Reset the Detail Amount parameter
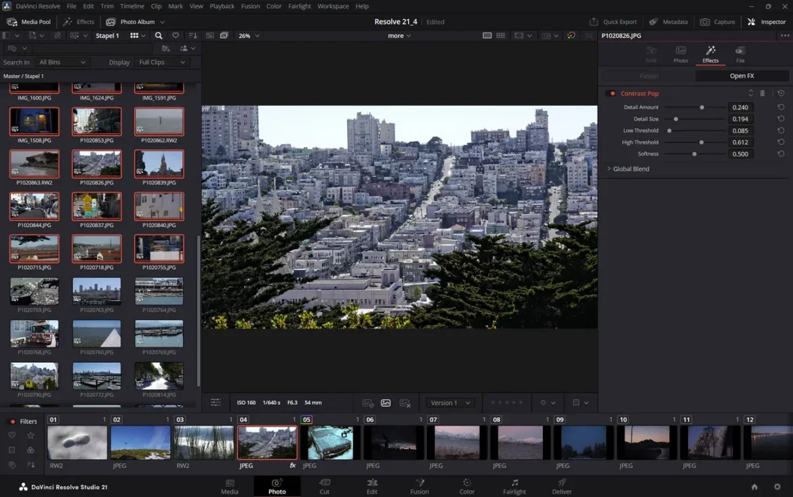This screenshot has width=793, height=497. click(x=781, y=107)
